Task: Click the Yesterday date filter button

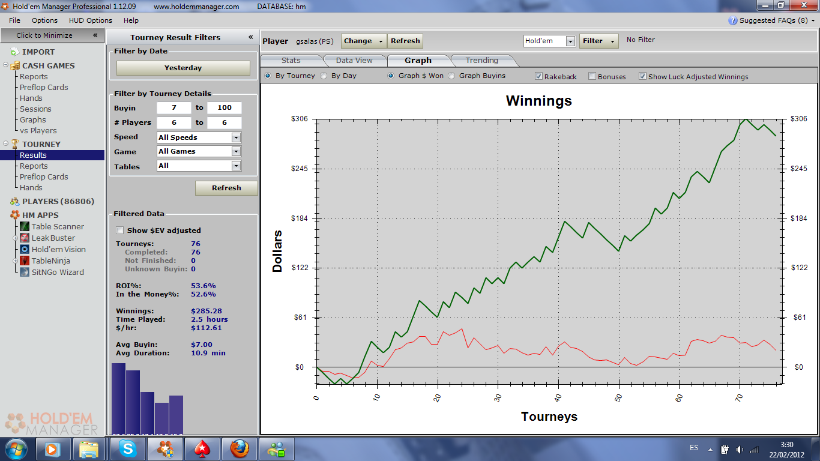Action: pyautogui.click(x=183, y=68)
